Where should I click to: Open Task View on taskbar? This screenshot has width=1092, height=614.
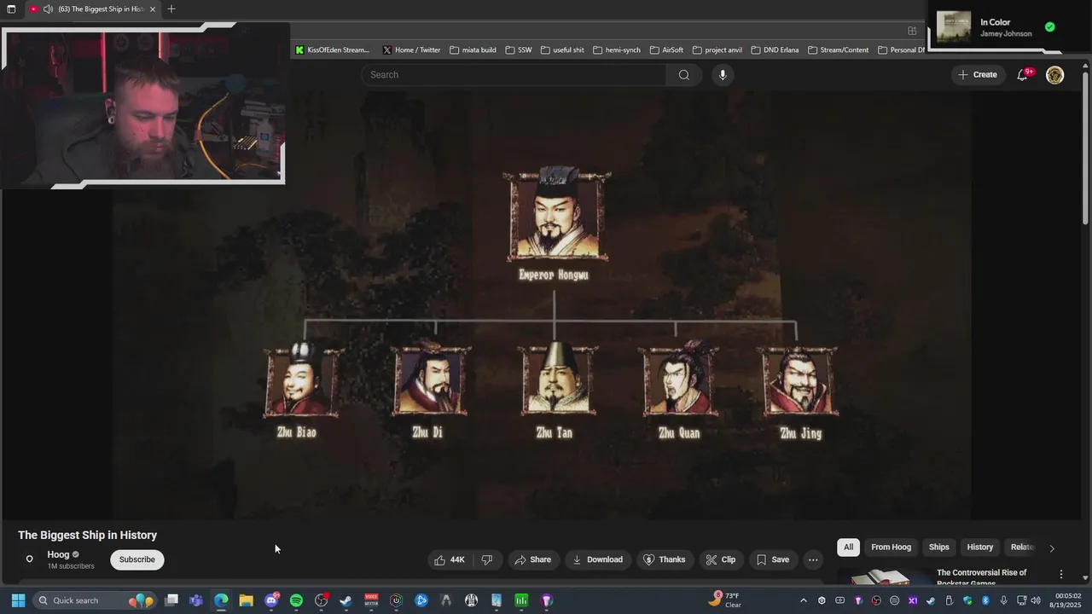pos(171,600)
